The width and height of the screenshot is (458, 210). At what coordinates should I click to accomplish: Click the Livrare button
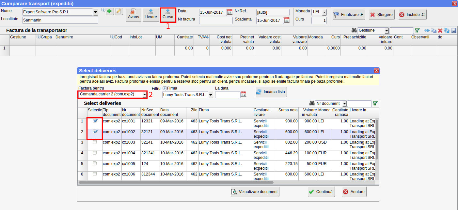click(151, 15)
